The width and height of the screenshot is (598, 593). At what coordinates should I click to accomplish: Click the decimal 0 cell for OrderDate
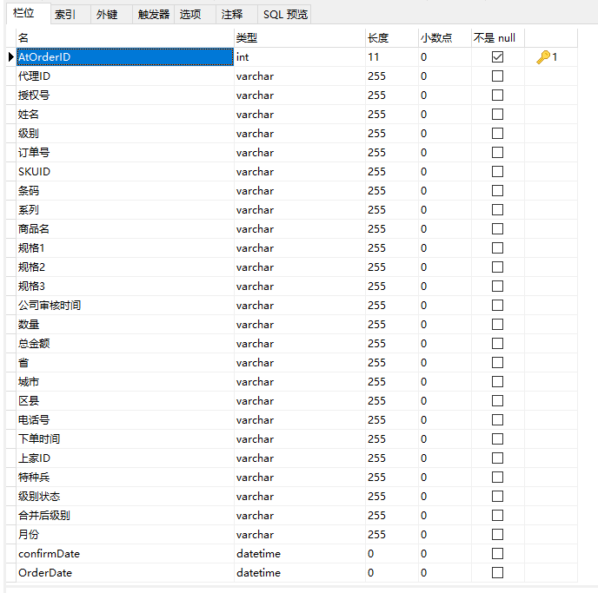pos(445,572)
